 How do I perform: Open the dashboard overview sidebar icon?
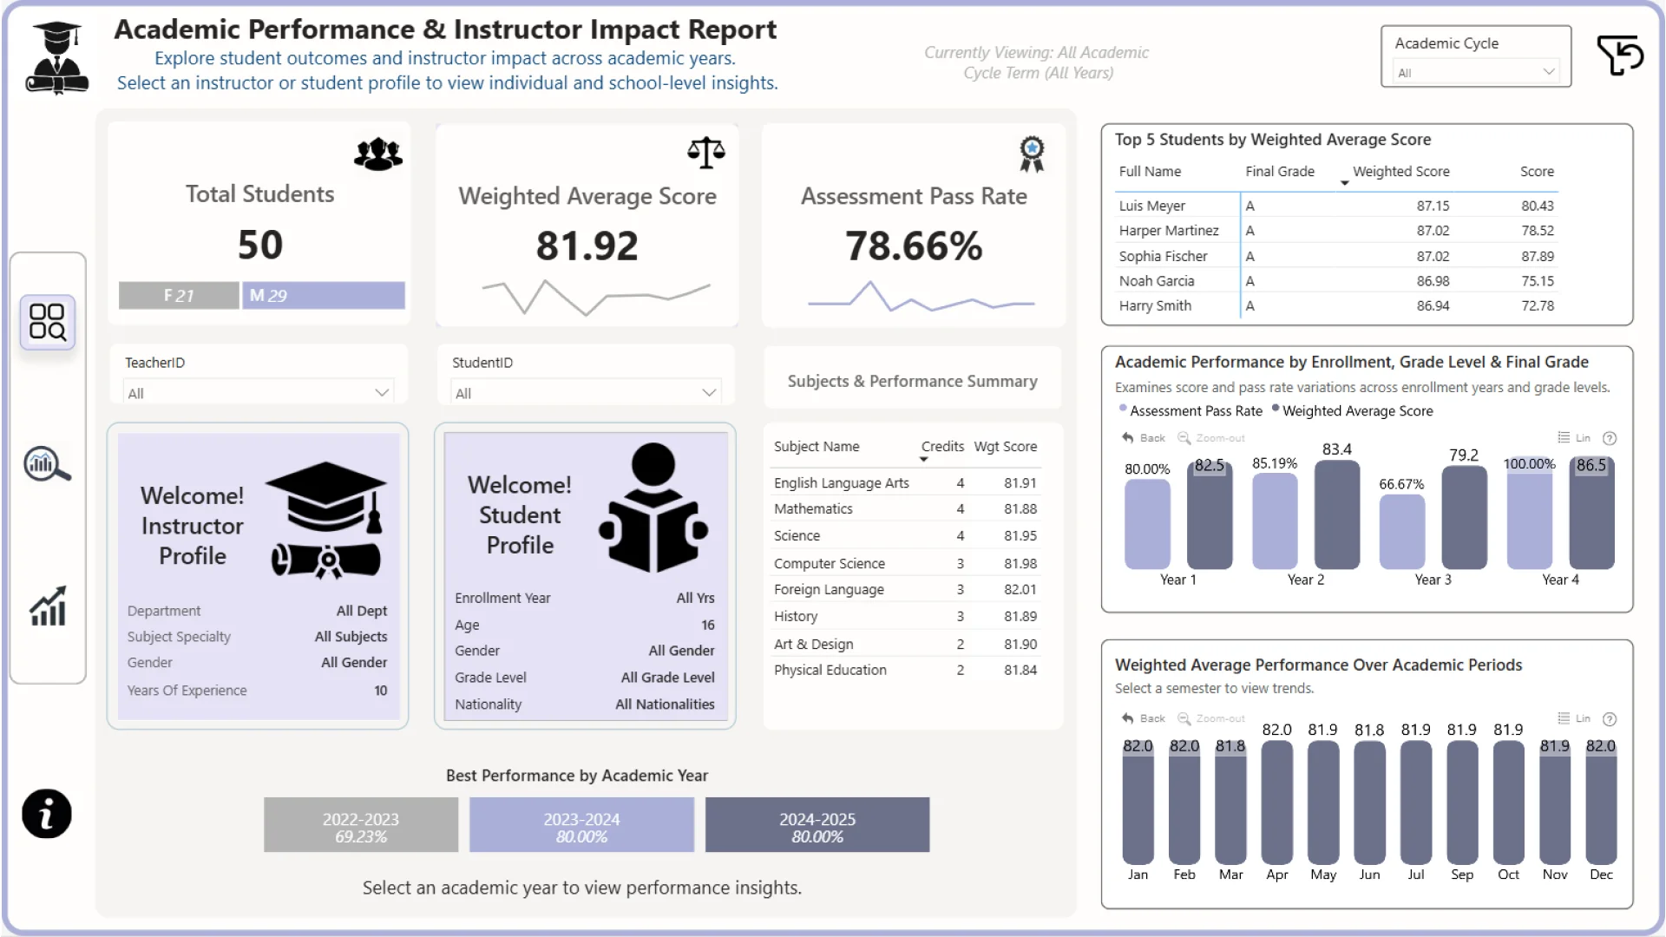coord(48,322)
